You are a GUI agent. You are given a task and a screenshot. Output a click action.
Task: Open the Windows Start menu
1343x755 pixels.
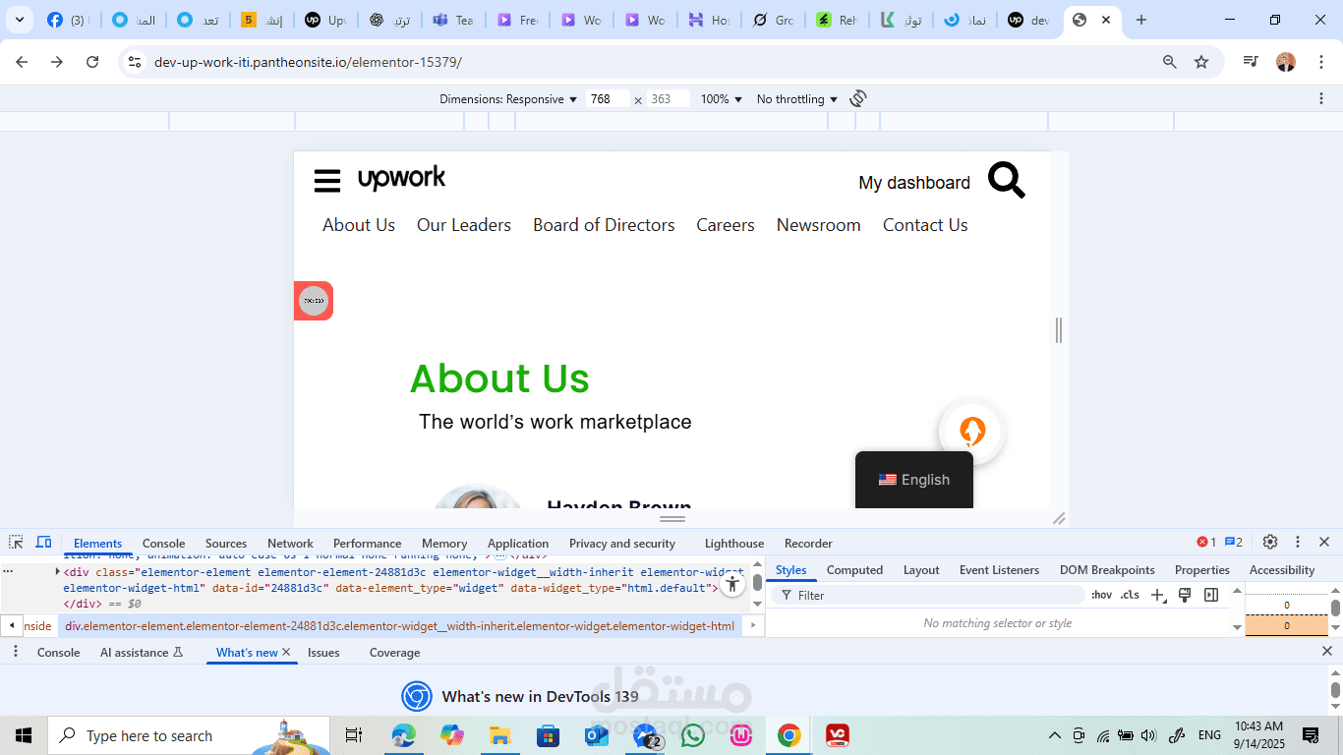tap(24, 735)
